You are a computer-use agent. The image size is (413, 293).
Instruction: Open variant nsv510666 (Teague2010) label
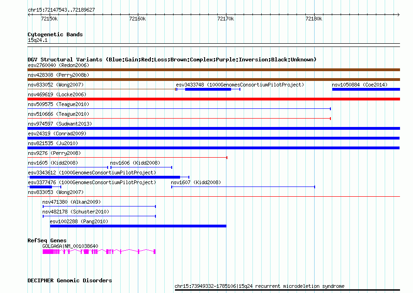[x=58, y=114]
